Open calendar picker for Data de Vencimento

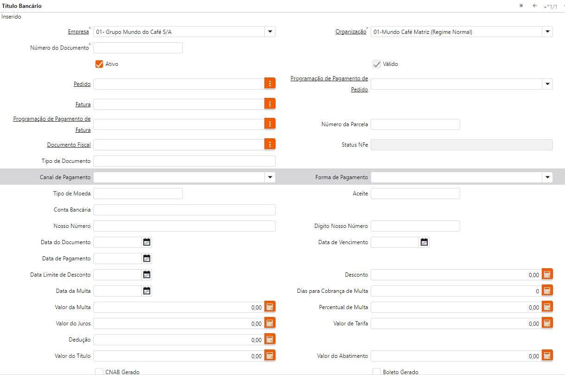tap(424, 242)
